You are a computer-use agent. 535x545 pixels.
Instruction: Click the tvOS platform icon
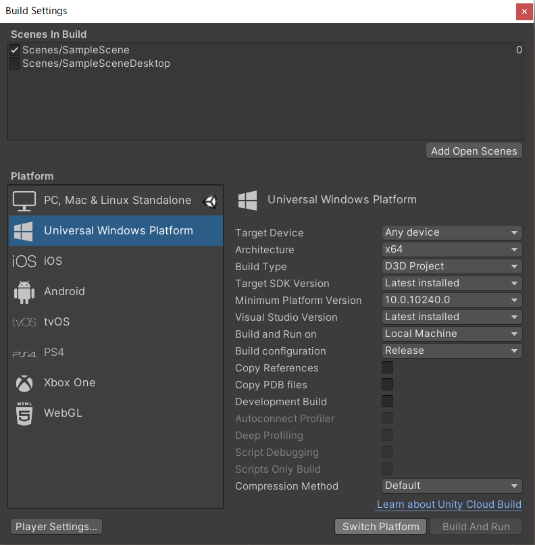click(24, 322)
